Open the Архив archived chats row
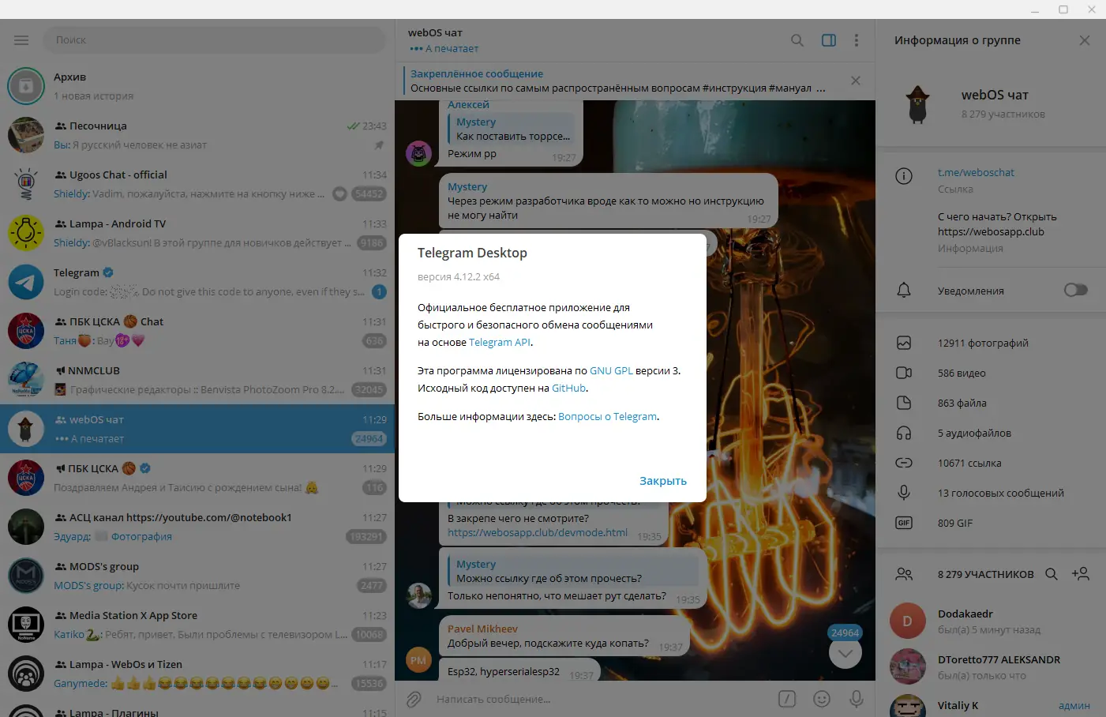 pyautogui.click(x=197, y=86)
